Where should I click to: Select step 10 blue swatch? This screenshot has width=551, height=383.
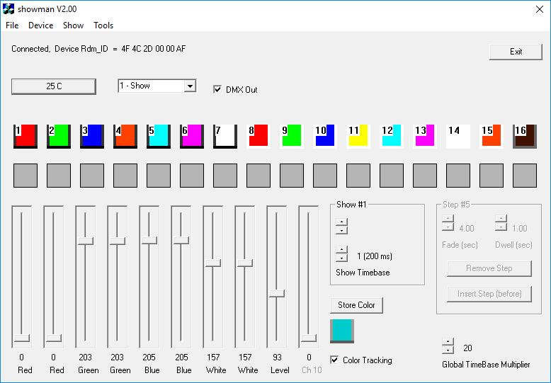click(x=325, y=136)
